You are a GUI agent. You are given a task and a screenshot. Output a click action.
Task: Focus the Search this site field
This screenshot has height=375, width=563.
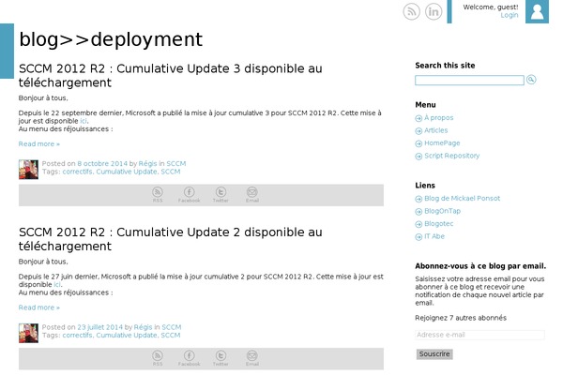469,80
